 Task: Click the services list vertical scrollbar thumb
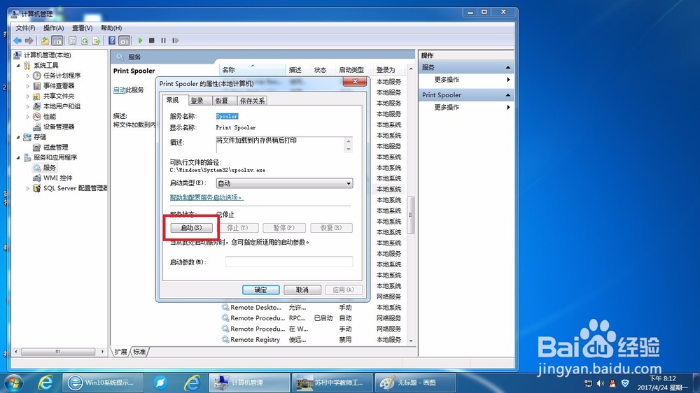click(x=410, y=215)
